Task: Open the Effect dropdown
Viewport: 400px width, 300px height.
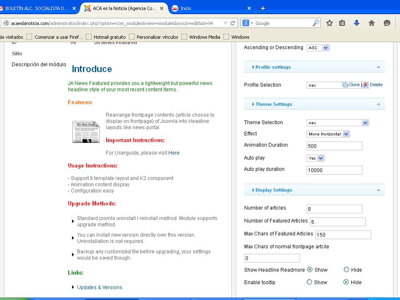Action: 328,134
